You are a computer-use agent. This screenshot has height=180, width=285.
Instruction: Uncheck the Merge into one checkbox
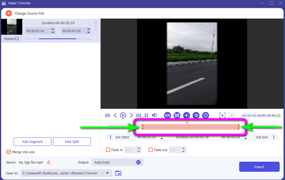pyautogui.click(x=9, y=152)
